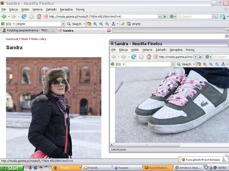Open Pomoc menu in main window
The width and height of the screenshot is (229, 171).
pos(80,10)
